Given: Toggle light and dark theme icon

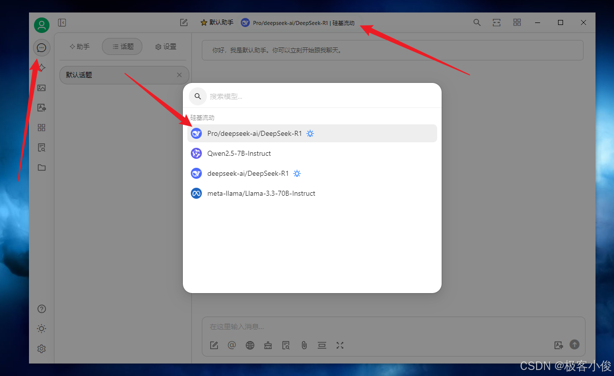Looking at the screenshot, I should coord(41,329).
